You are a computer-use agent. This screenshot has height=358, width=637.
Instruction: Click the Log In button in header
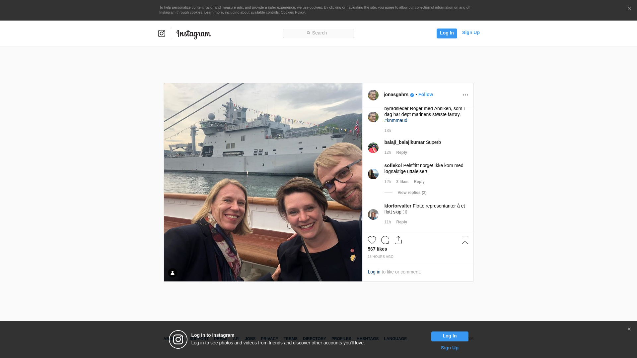point(447,33)
